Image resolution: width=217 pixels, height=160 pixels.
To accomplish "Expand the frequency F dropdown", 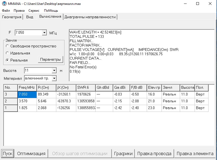I will pos(45,33).
